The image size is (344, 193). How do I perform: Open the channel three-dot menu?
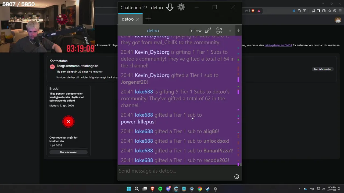(x=230, y=31)
